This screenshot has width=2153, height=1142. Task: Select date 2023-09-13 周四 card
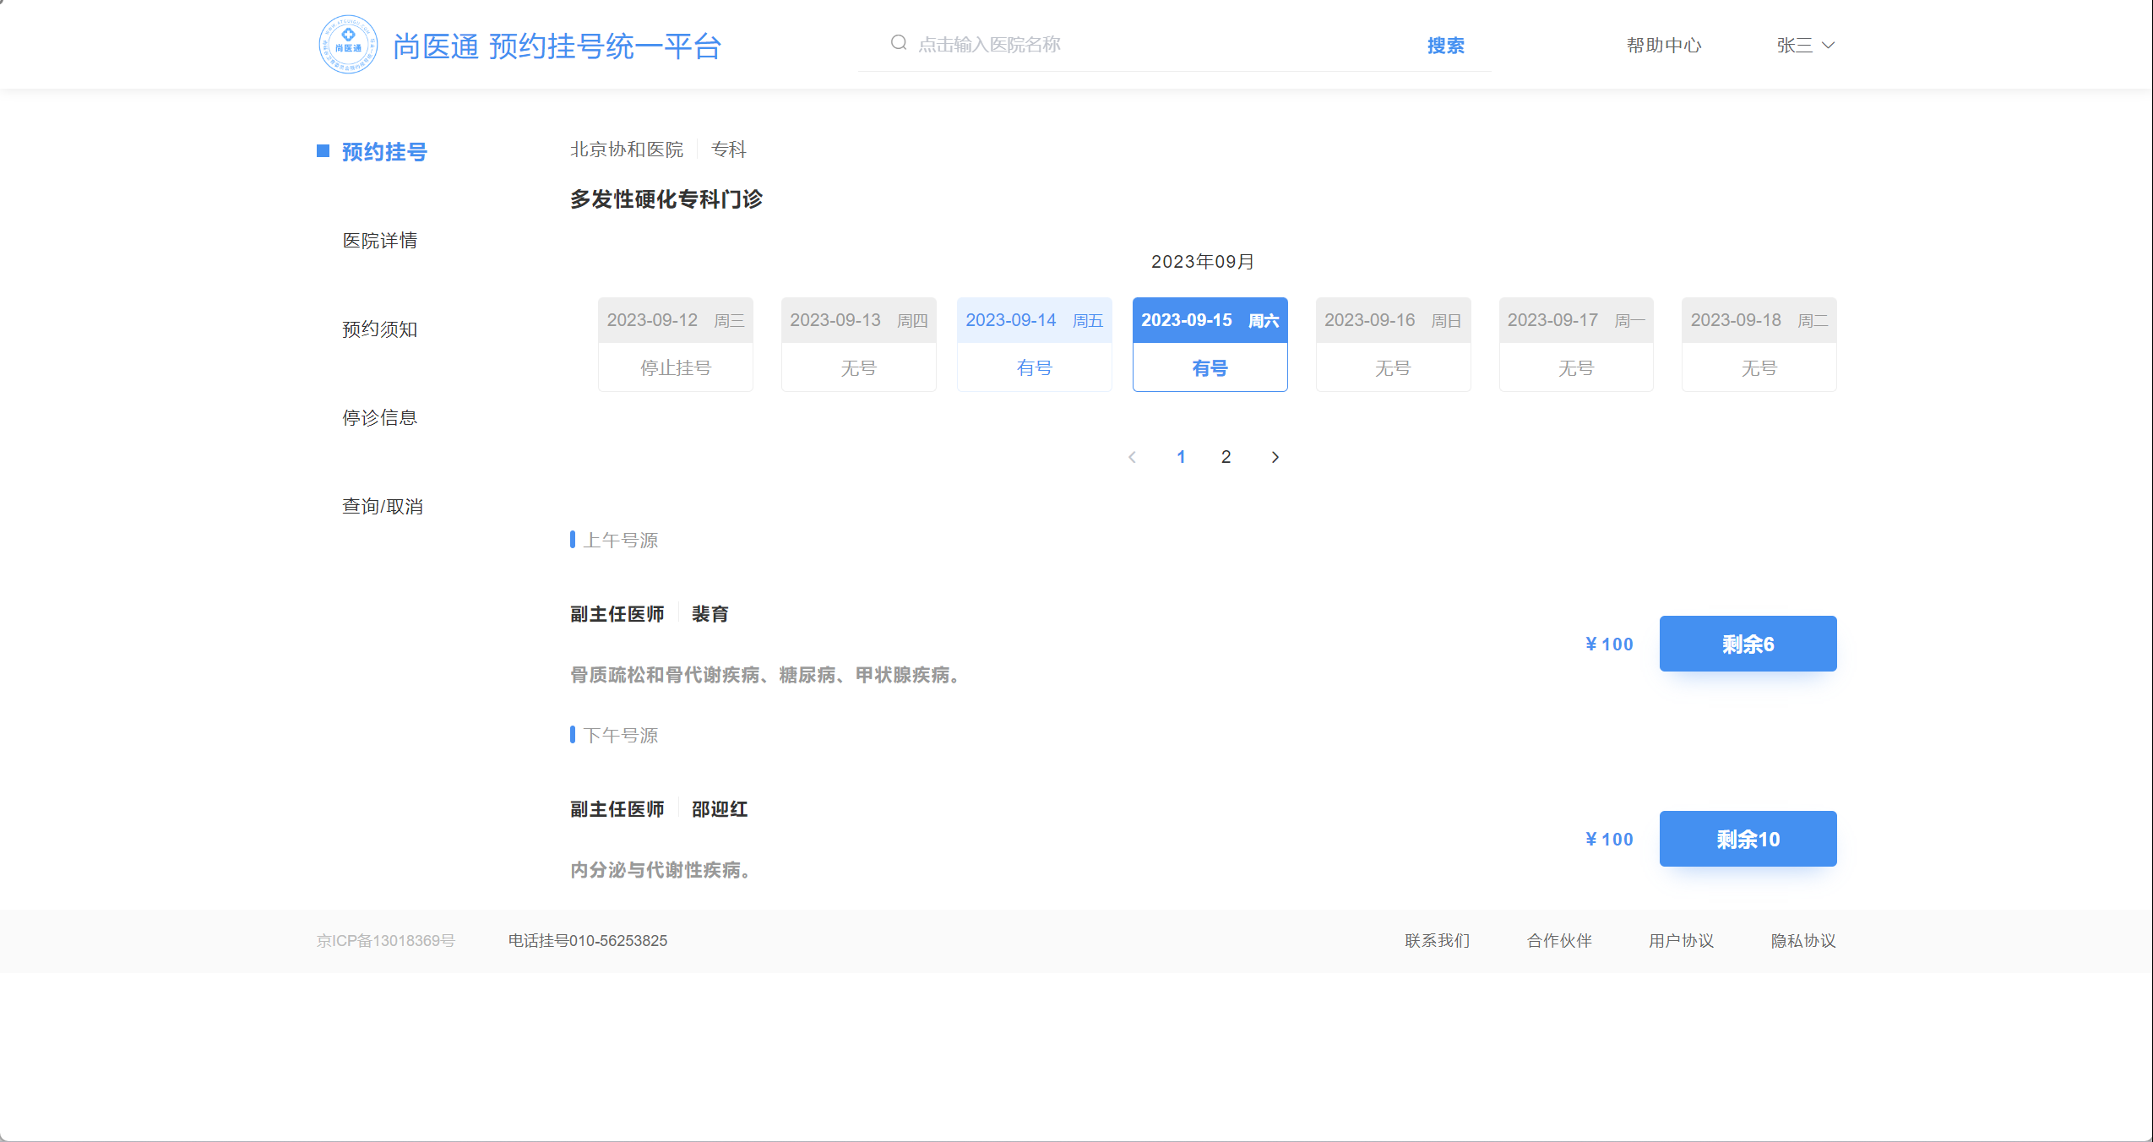point(859,345)
